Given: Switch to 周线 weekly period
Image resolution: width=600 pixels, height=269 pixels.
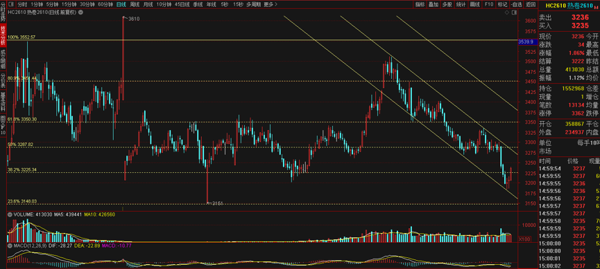Looking at the screenshot, I should click(x=135, y=5).
